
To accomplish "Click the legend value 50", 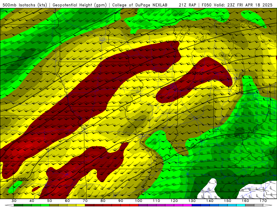I will [x=50, y=201].
